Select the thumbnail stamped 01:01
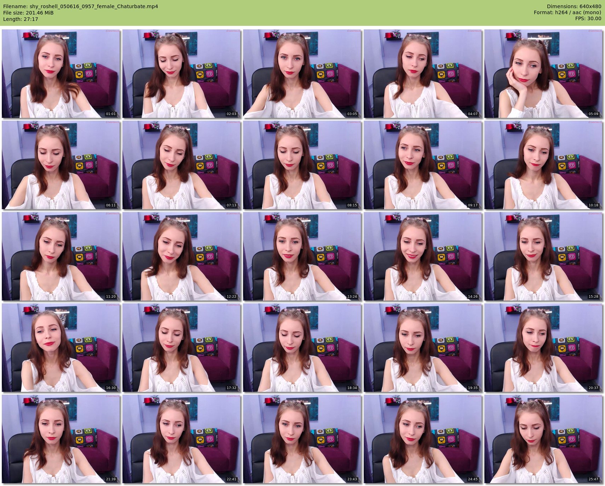The height and width of the screenshot is (486, 605). (61, 74)
